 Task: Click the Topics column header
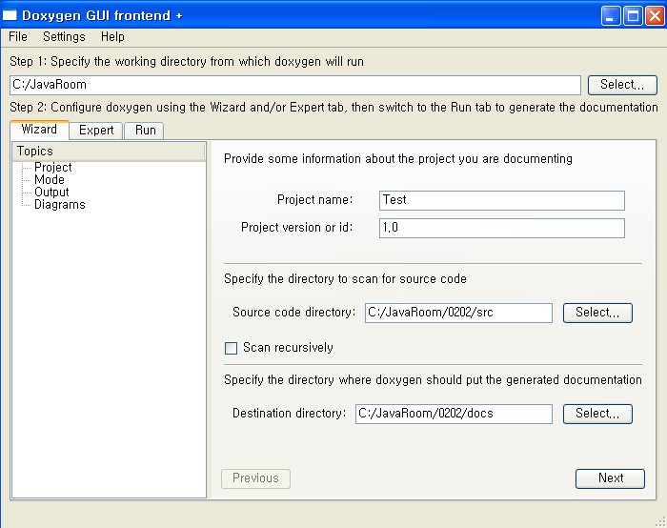pos(109,152)
